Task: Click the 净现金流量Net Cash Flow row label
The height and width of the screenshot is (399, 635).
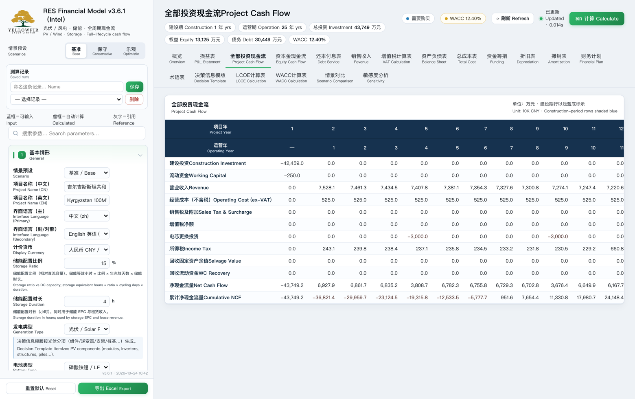Action: 198,285
